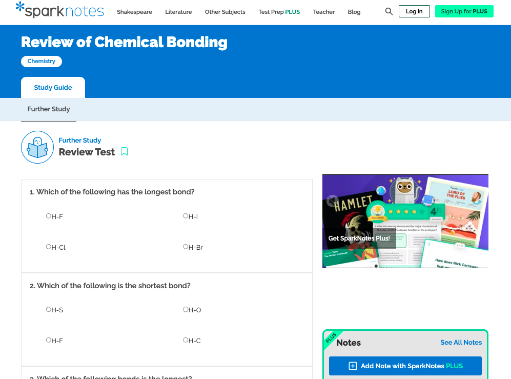The width and height of the screenshot is (511, 379).
Task: Click the Chemistry subject badge
Action: [41, 61]
